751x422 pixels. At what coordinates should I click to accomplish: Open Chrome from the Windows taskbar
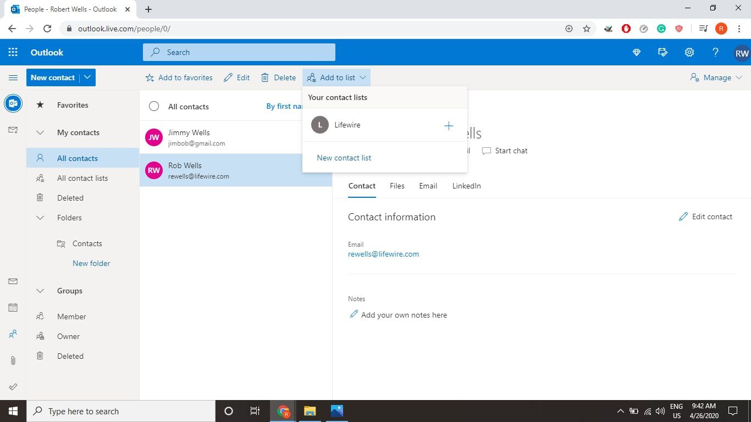(284, 411)
